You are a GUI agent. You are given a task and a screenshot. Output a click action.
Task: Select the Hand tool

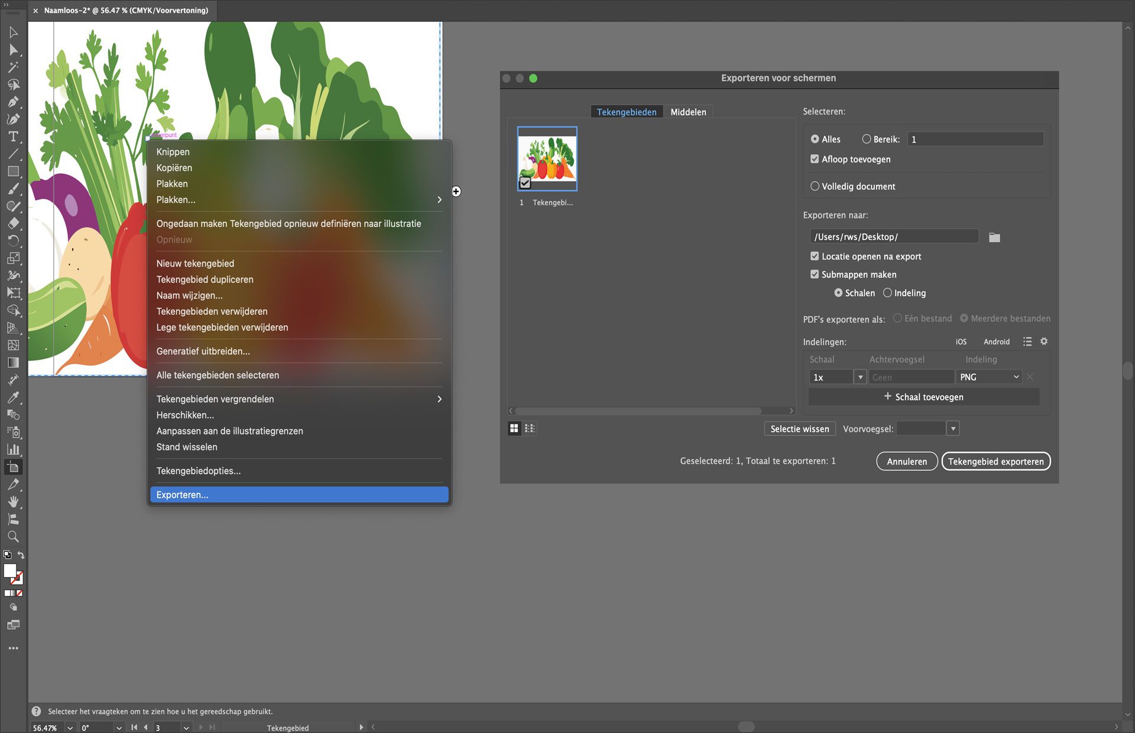coord(13,502)
